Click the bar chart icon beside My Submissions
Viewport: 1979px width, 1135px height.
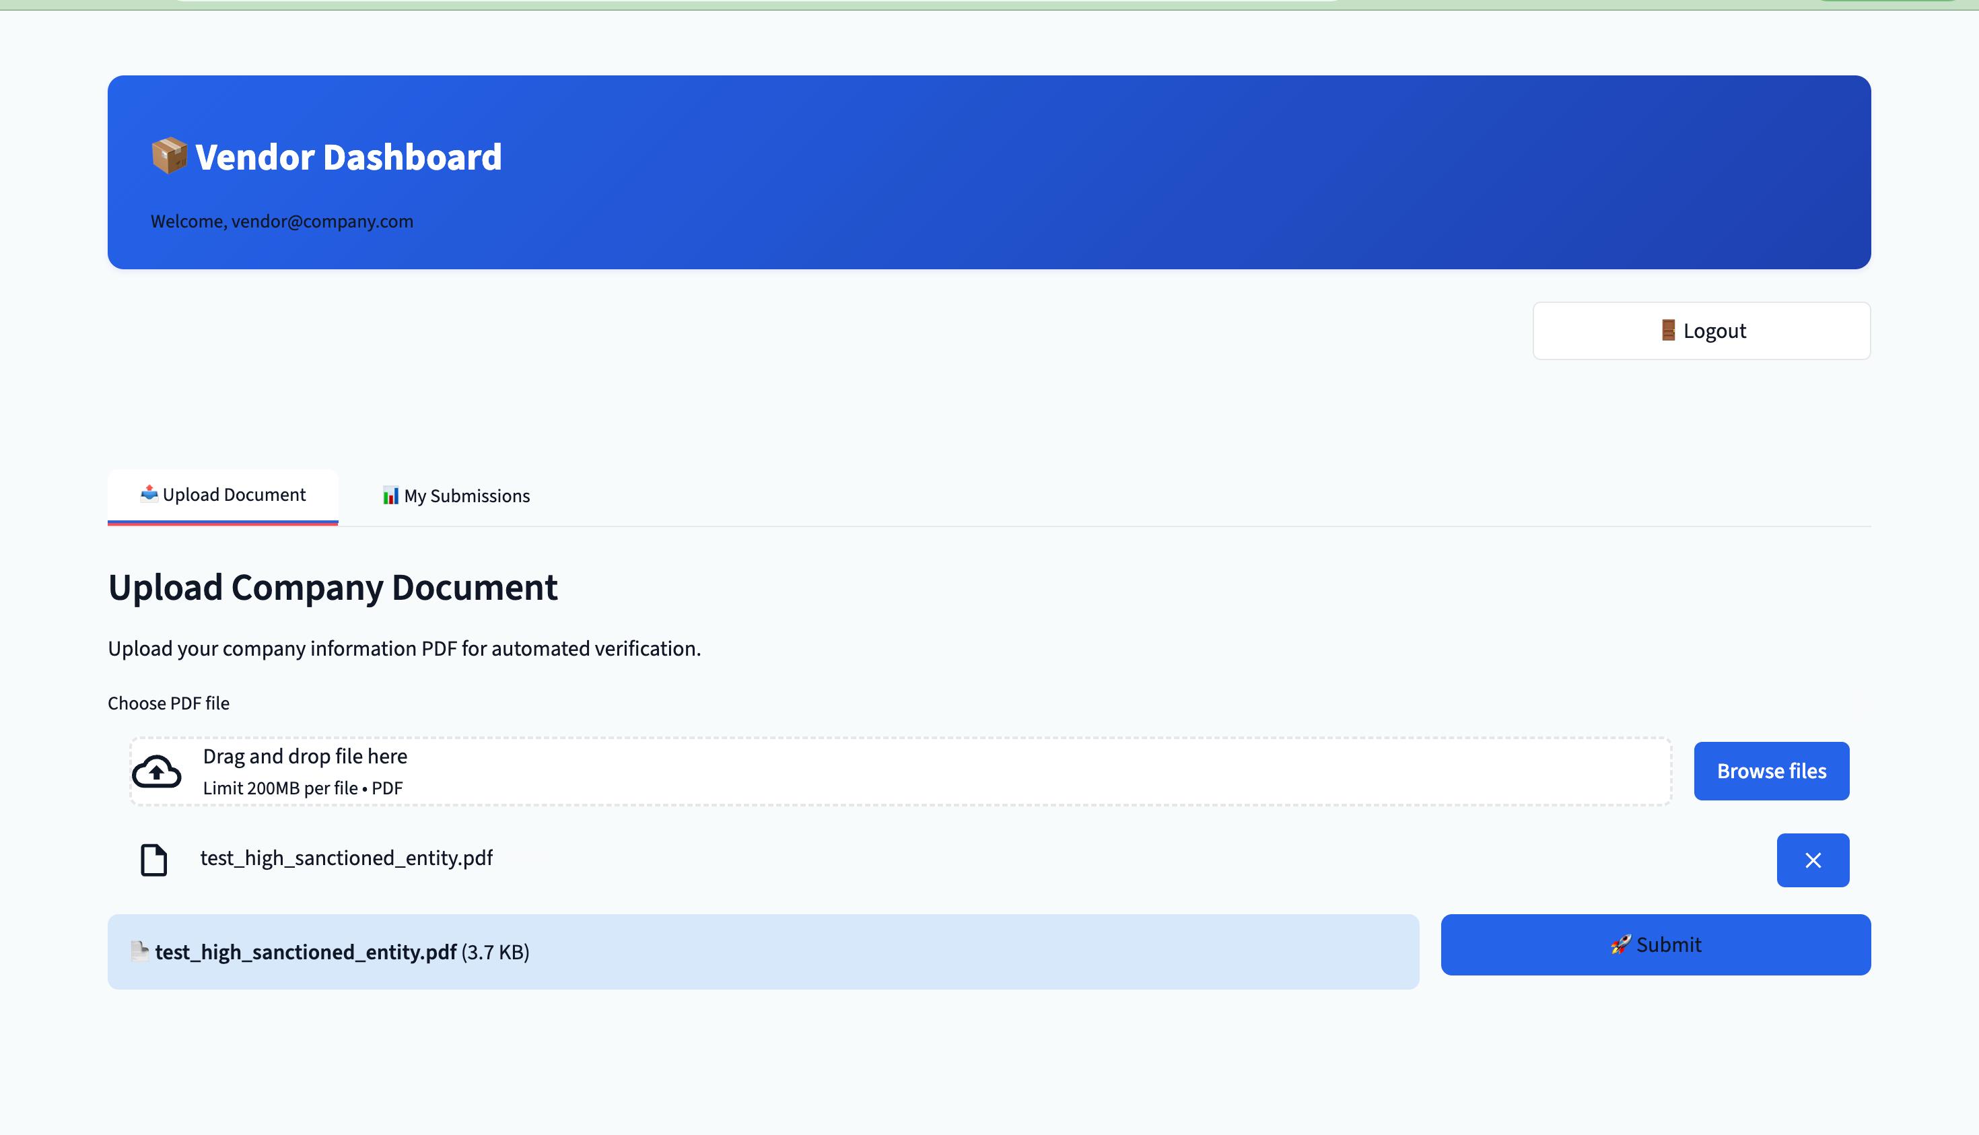point(390,495)
